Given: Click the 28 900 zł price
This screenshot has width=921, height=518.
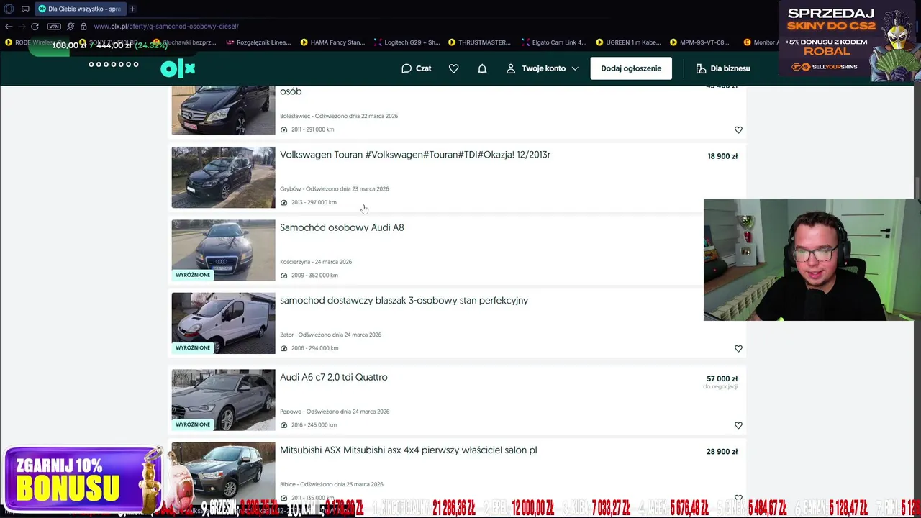Looking at the screenshot, I should point(722,452).
